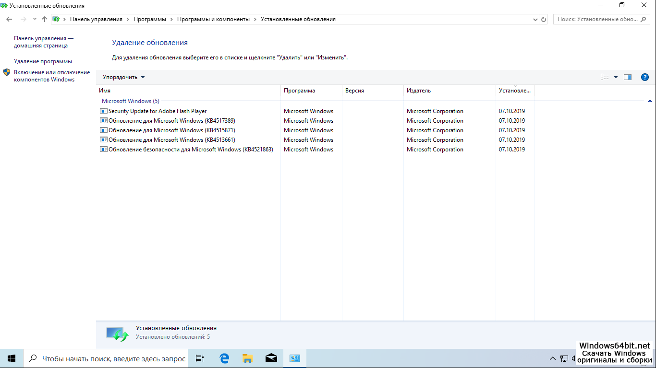Refresh the Installed Updates address bar
Image resolution: width=656 pixels, height=368 pixels.
tap(544, 19)
